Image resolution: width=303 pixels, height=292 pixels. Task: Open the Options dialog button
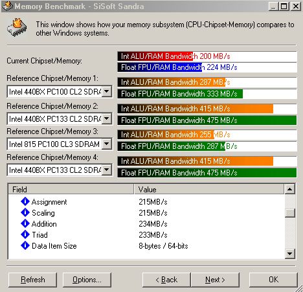[x=87, y=280]
